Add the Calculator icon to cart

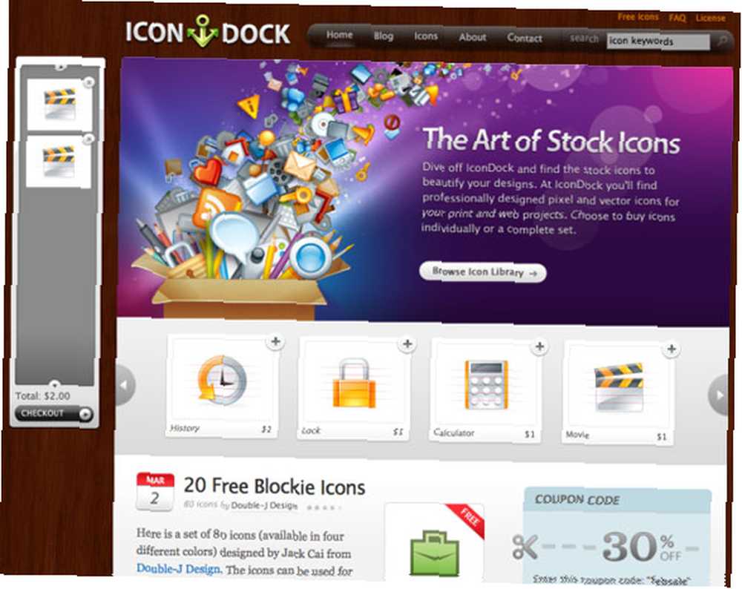coord(539,346)
